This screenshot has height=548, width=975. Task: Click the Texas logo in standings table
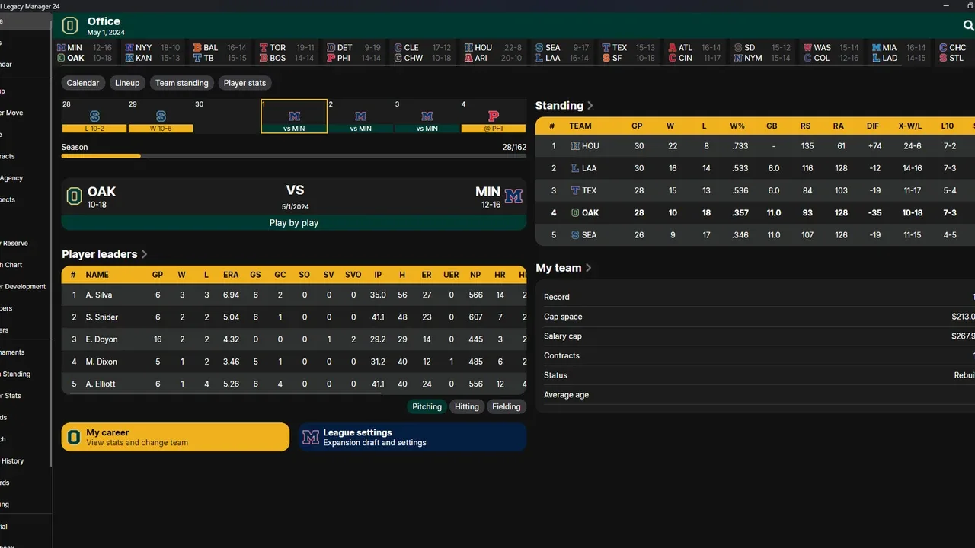point(575,191)
